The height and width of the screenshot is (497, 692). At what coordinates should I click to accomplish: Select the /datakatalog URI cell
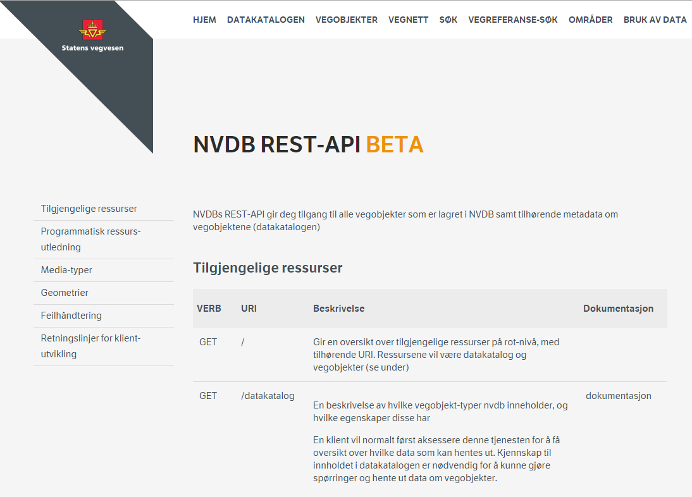(268, 396)
